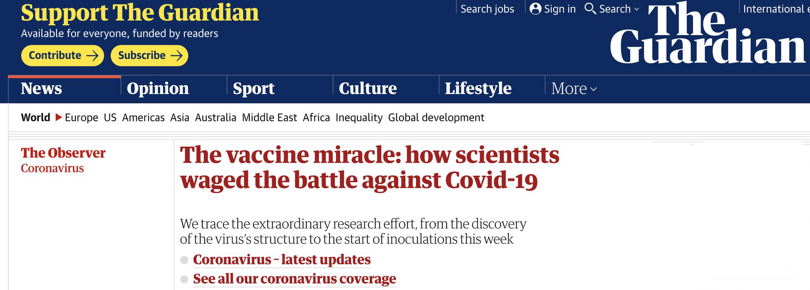
Task: Open The Observer section label
Action: 63,153
